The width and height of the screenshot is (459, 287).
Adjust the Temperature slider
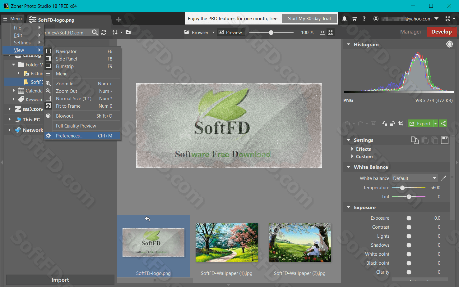(402, 188)
